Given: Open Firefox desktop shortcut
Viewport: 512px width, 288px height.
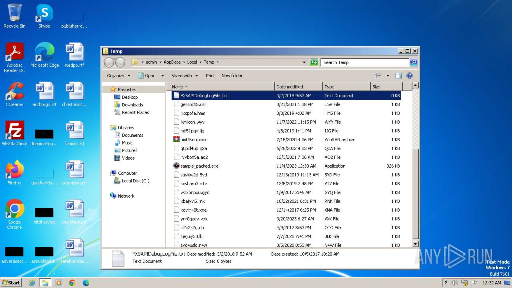Looking at the screenshot, I should click(x=14, y=173).
